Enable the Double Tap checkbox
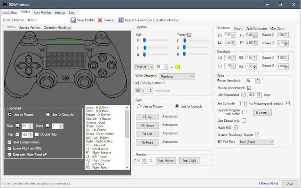Image resolution: width=301 pixels, height=188 pixels. click(37, 134)
